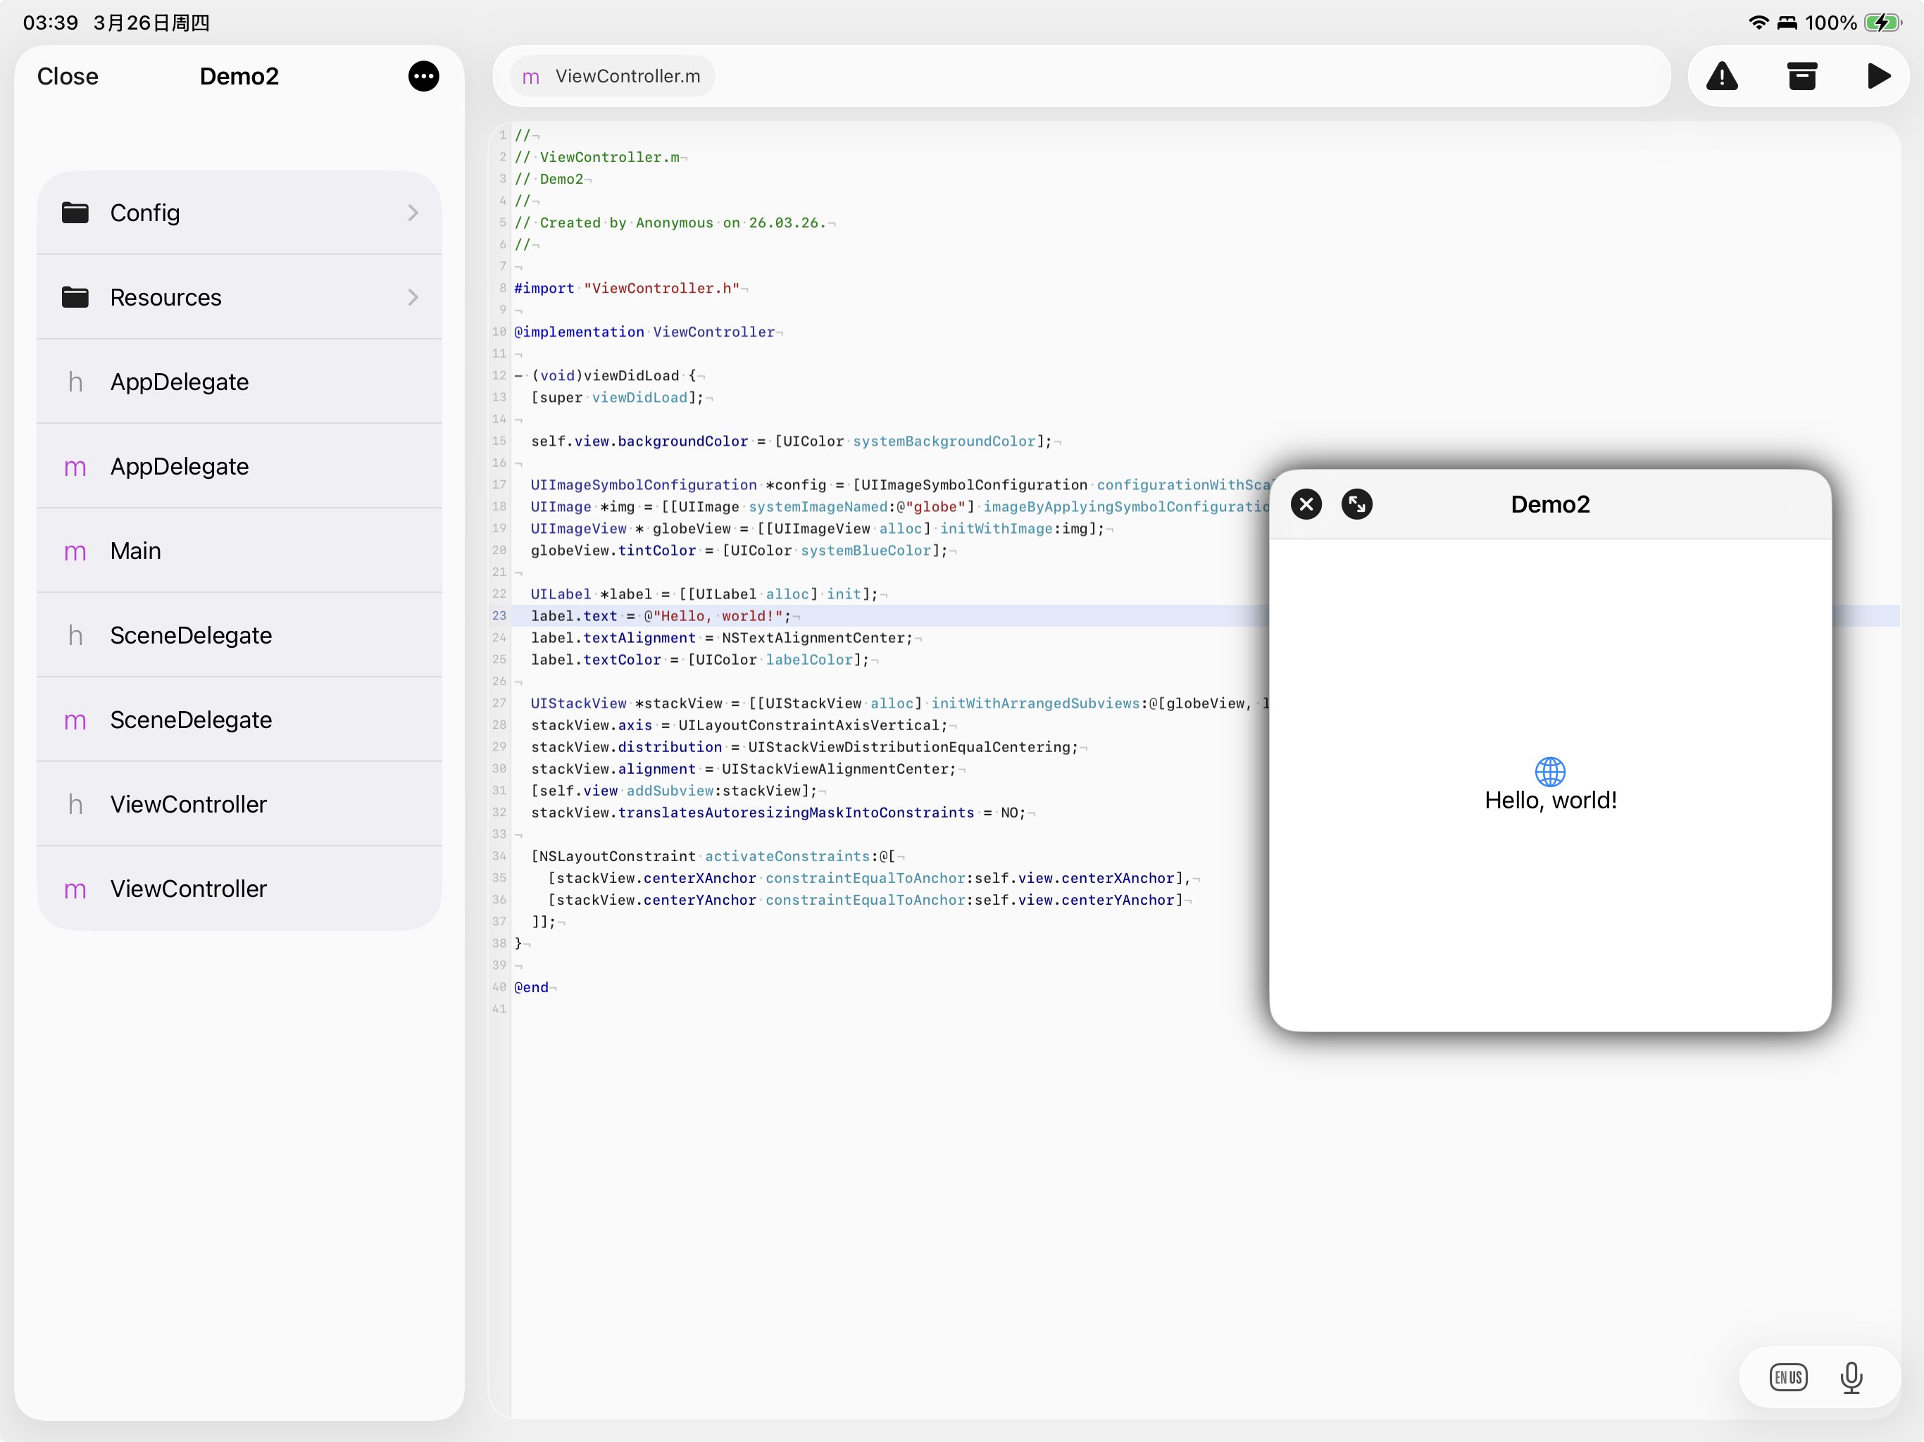This screenshot has width=1924, height=1442.
Task: Close the Demo2 project
Action: pos(68,77)
